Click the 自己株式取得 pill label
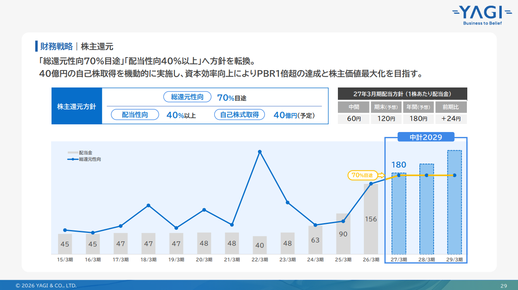 [239, 115]
